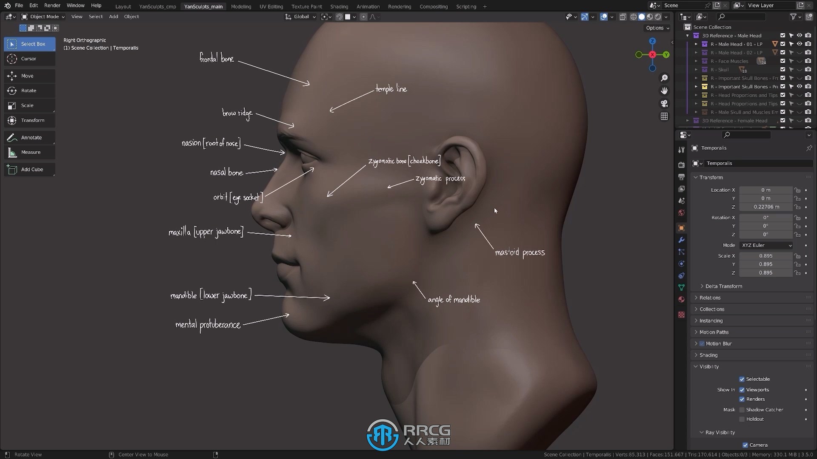Toggle the Motion Blur checkbox

point(702,343)
